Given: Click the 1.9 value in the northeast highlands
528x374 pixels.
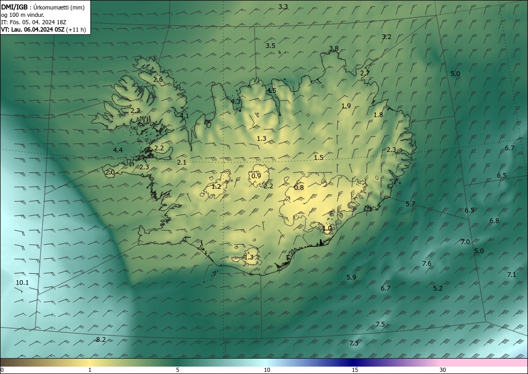Looking at the screenshot, I should coord(346,106).
